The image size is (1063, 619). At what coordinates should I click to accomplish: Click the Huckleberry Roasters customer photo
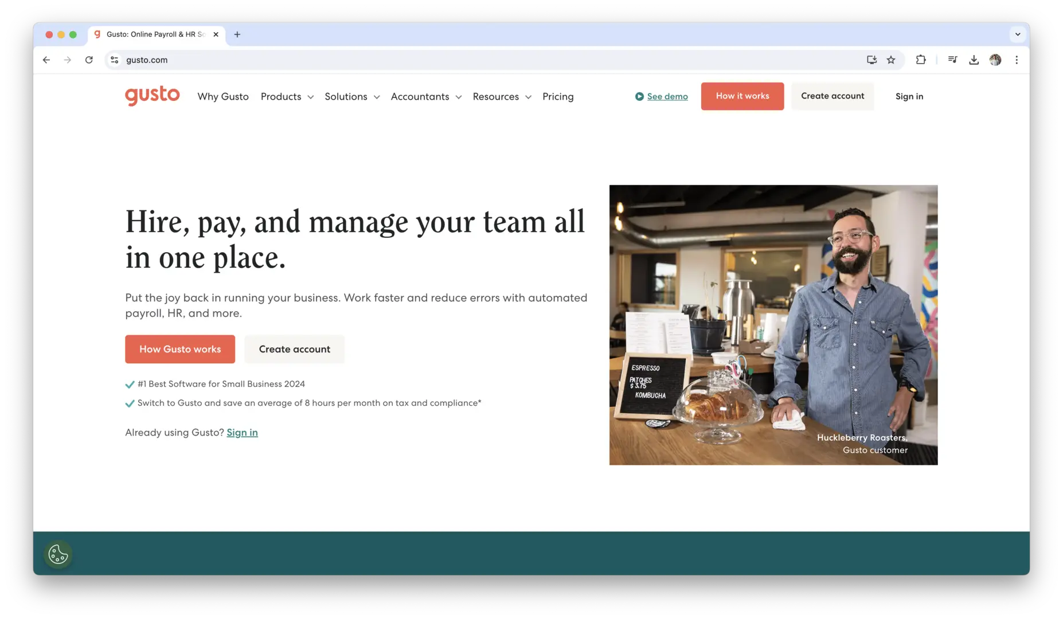pos(773,324)
